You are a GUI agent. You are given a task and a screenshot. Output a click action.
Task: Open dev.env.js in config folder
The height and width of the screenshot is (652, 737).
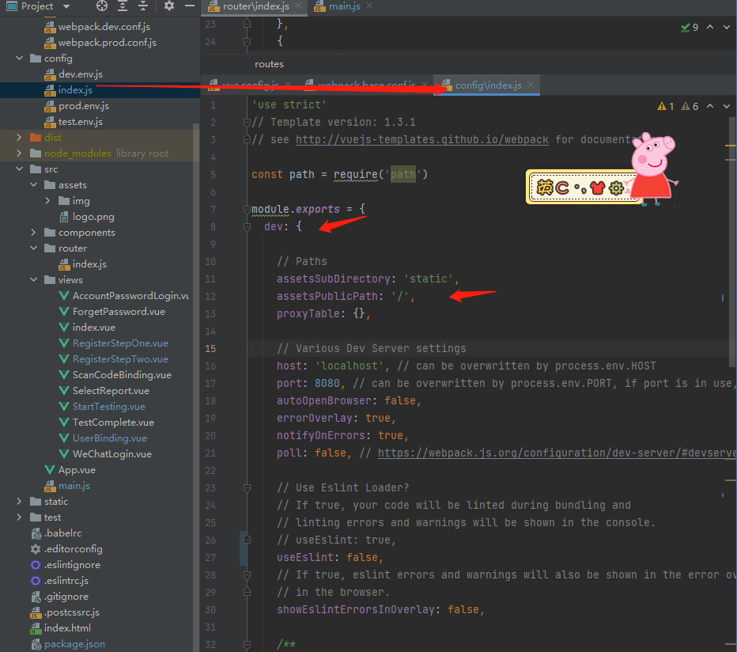click(x=81, y=74)
